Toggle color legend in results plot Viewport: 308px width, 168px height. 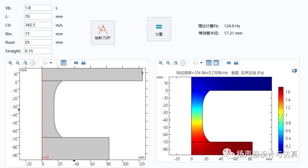click(216, 63)
